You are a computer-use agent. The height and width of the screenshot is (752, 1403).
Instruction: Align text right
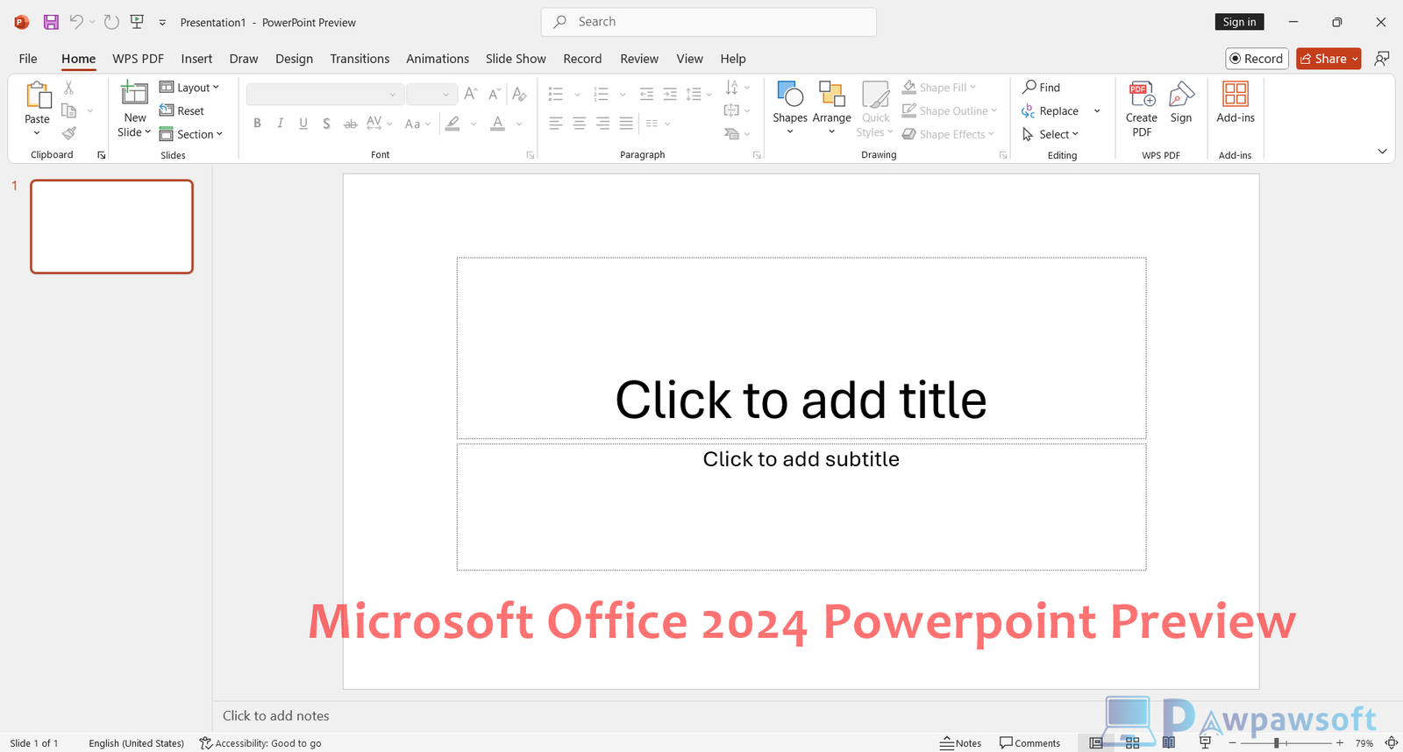point(602,124)
